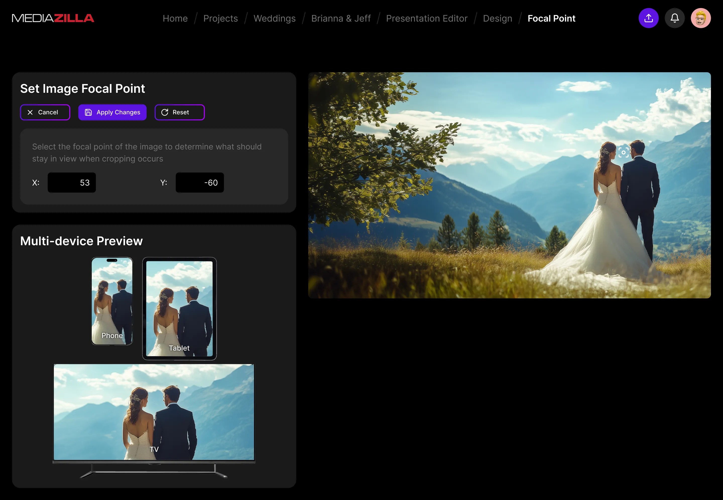Return to Presentation Editor breadcrumb
The image size is (723, 500).
[x=427, y=19]
